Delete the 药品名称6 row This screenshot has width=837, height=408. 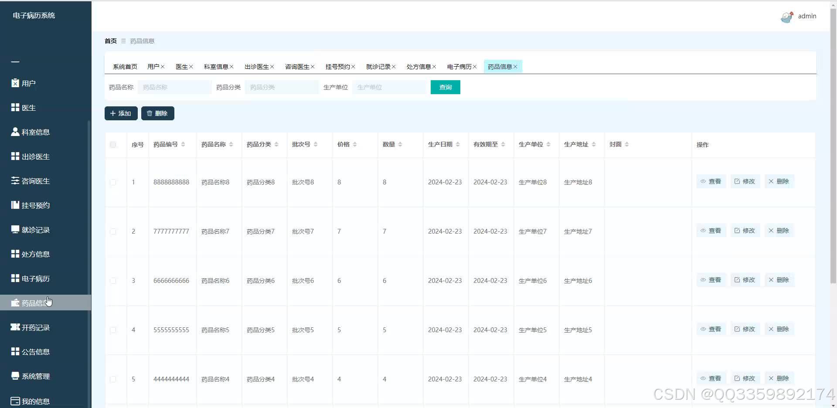779,280
